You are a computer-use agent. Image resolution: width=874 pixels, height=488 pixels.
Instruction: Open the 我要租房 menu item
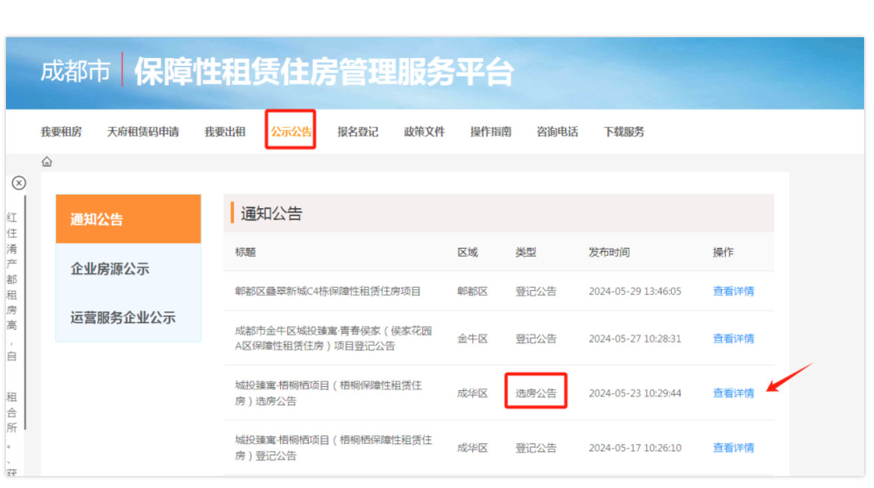[61, 132]
